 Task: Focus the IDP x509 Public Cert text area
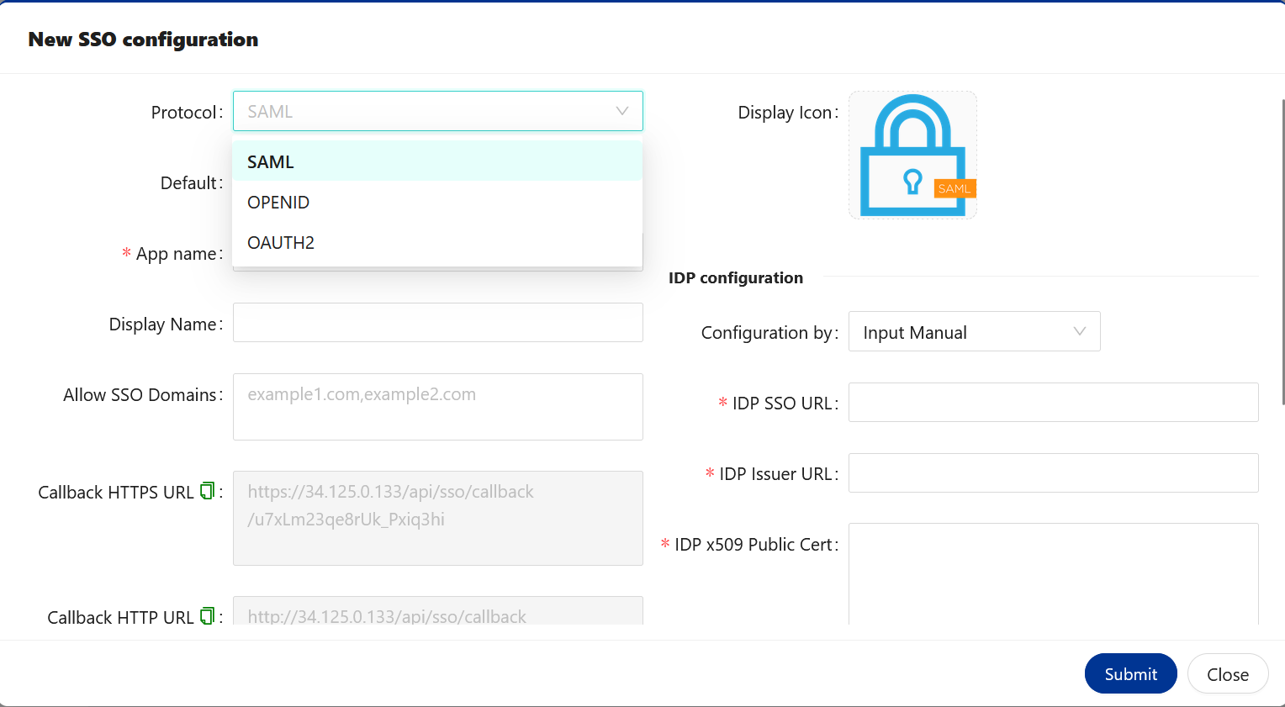point(1053,573)
